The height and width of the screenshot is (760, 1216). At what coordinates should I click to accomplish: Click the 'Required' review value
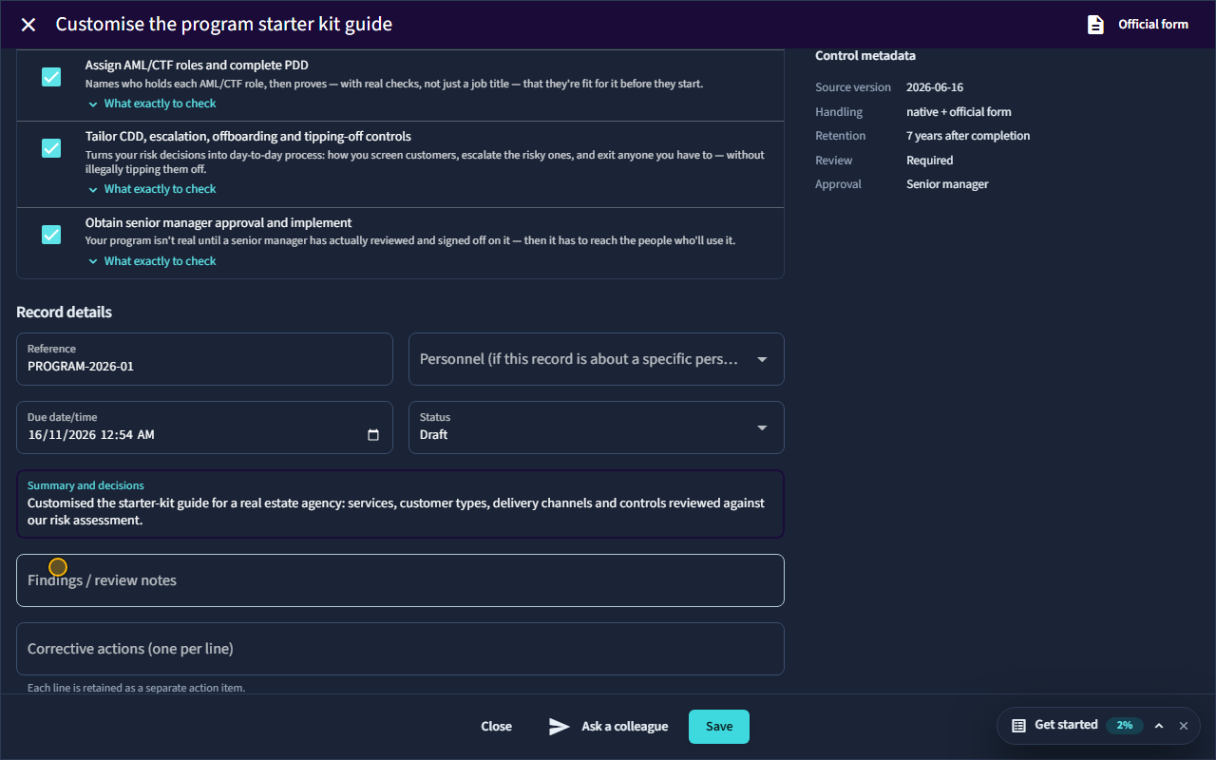tap(930, 161)
